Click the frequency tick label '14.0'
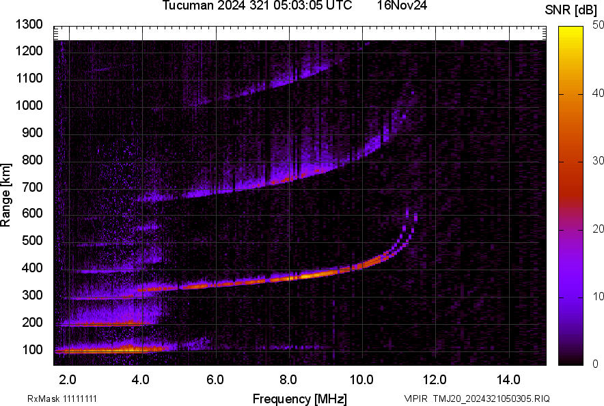This screenshot has width=604, height=406. [508, 380]
